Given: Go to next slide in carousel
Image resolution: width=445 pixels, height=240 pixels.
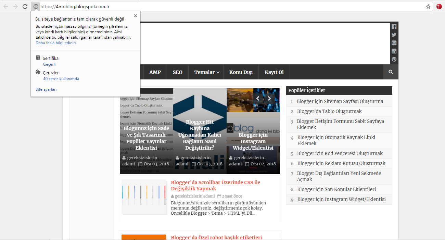Looking at the screenshot, I should (x=269, y=99).
